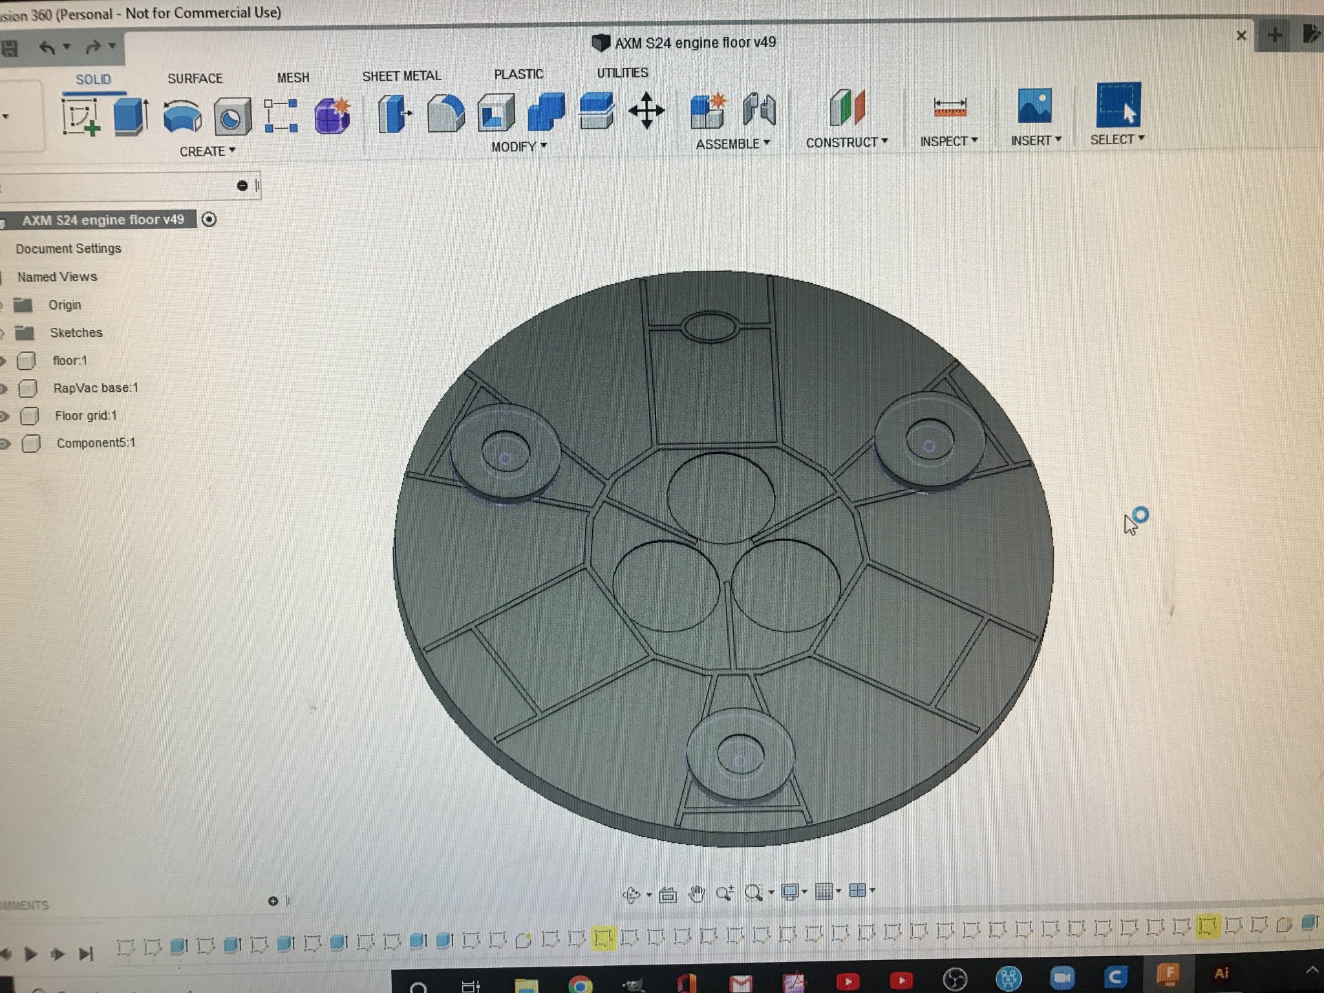Click the Create Sketch tool icon
The width and height of the screenshot is (1324, 993).
[x=82, y=116]
